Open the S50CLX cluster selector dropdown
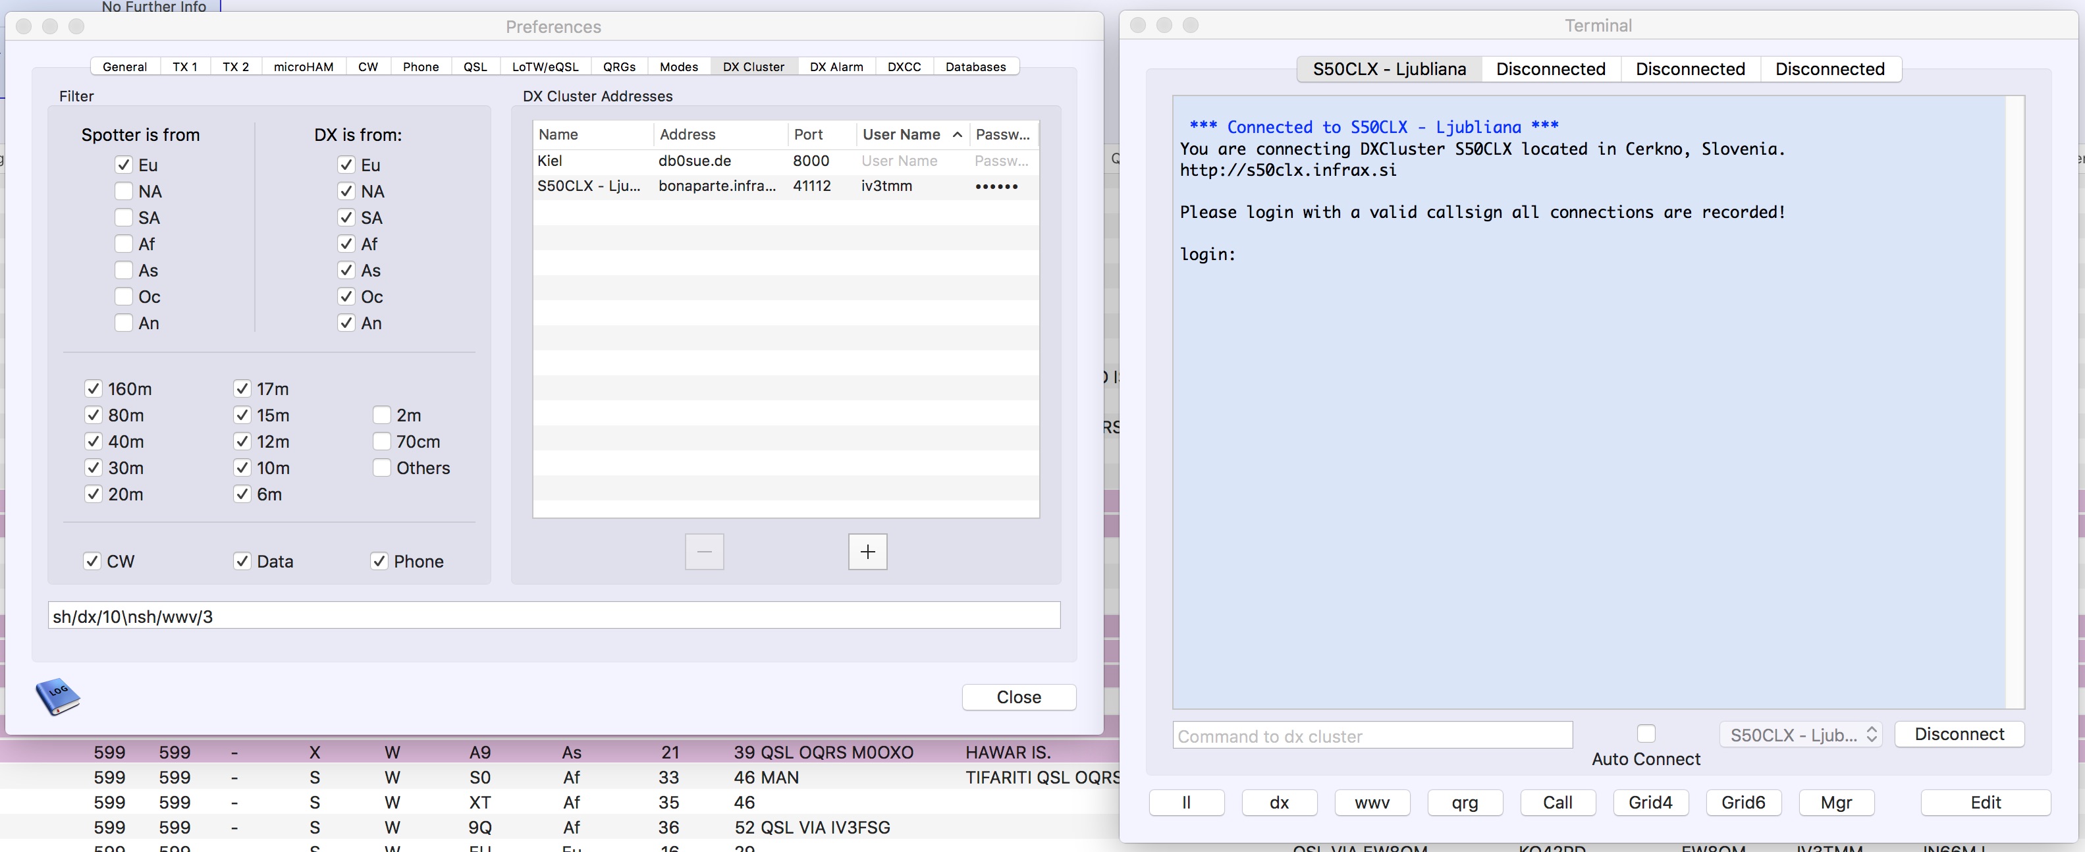 (1801, 735)
